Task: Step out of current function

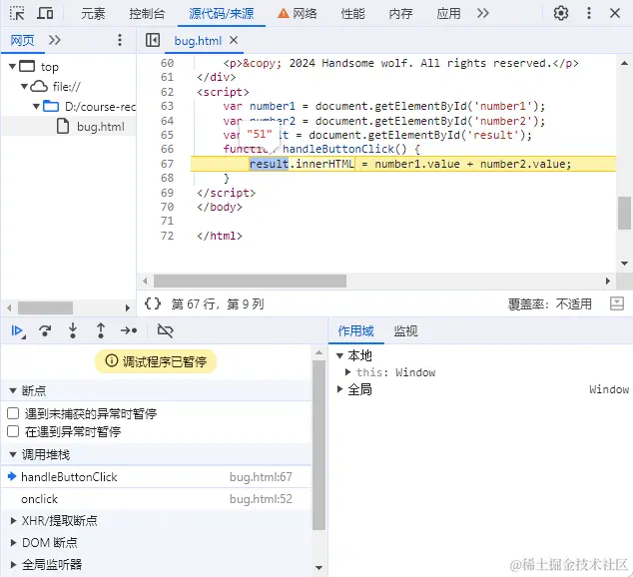Action: [101, 330]
